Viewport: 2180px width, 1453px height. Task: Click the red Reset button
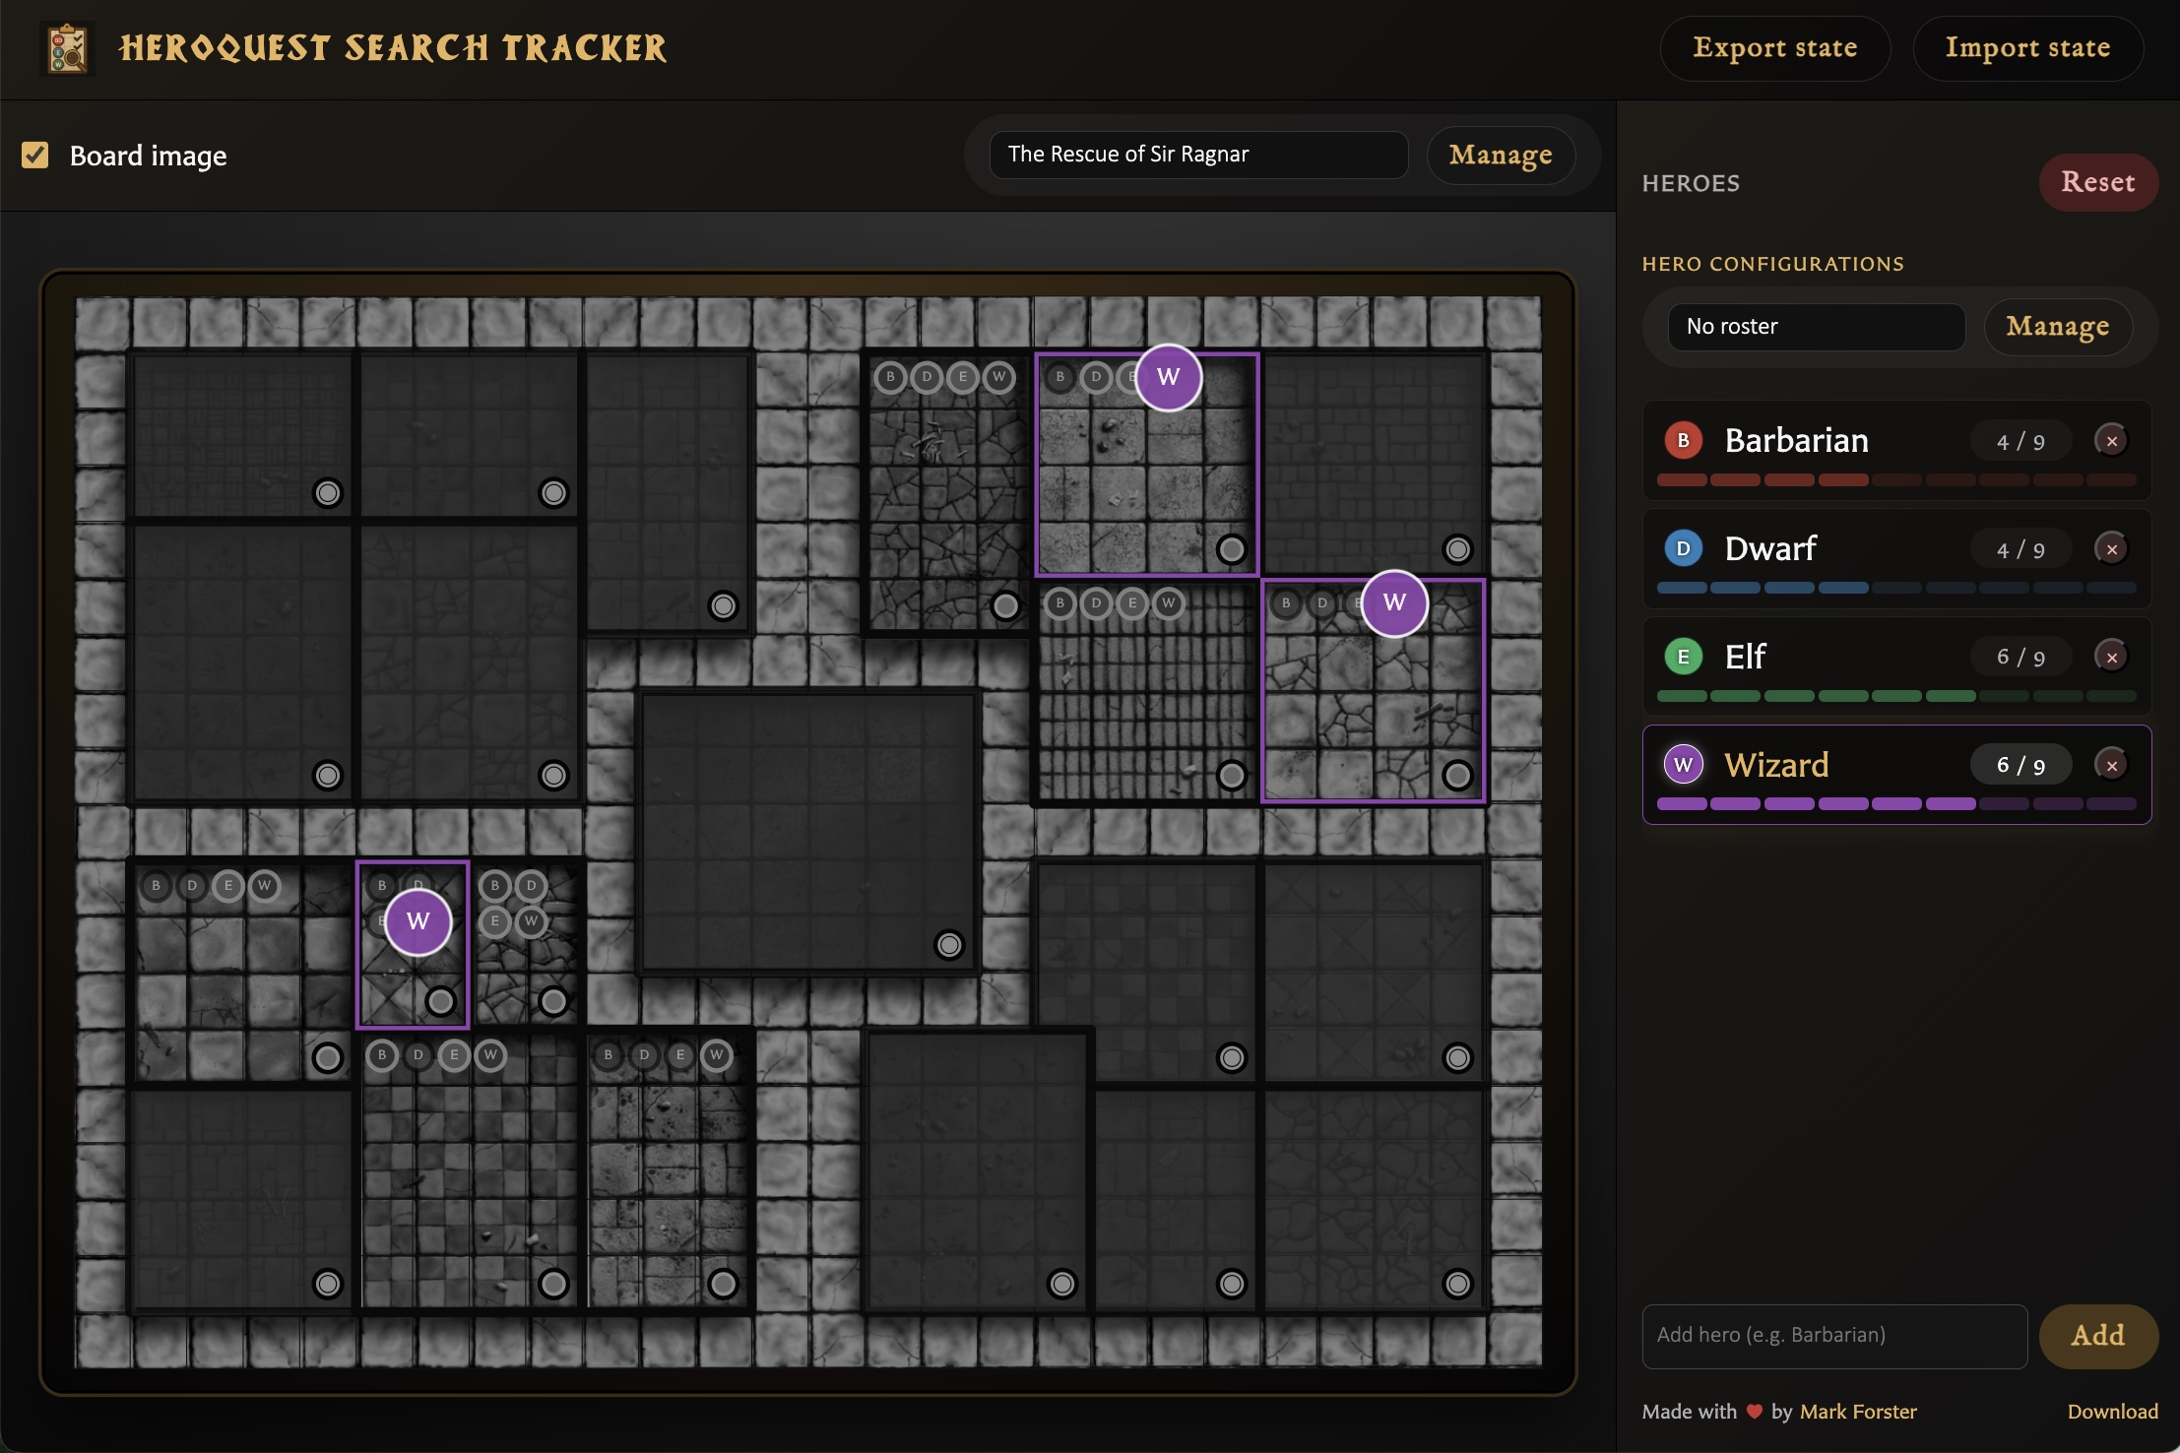tap(2098, 182)
